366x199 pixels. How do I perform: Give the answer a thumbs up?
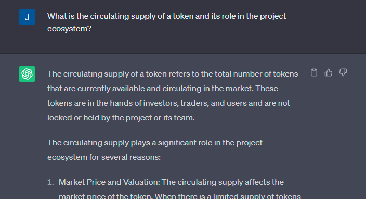click(329, 72)
